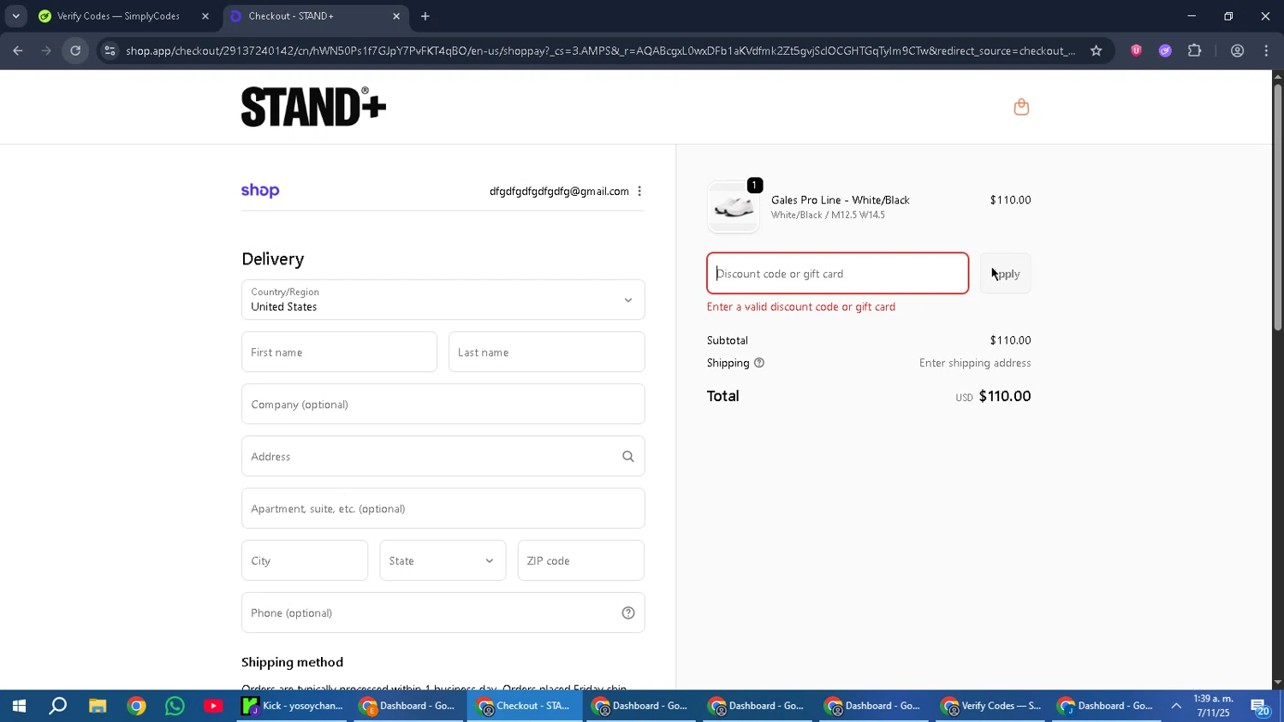Go back to previous page
Viewport: 1284px width, 722px height.
pyautogui.click(x=18, y=50)
